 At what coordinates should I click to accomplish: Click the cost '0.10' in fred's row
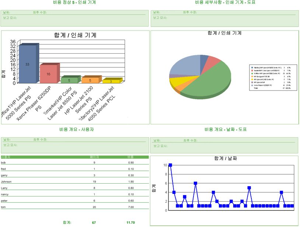pyautogui.click(x=131, y=169)
